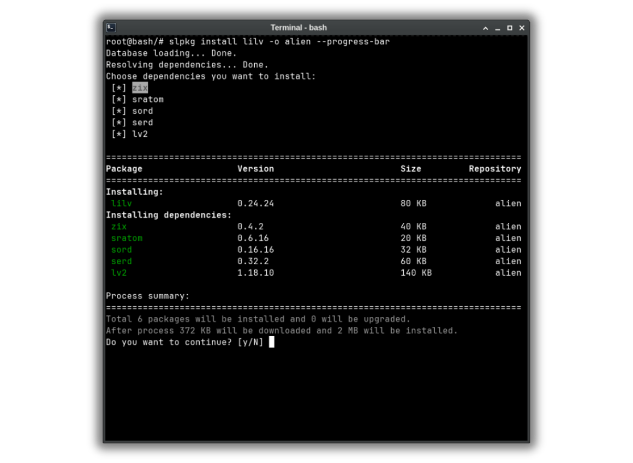This screenshot has width=633, height=463.
Task: Click Installing dependencies: heading
Action: click(x=169, y=215)
